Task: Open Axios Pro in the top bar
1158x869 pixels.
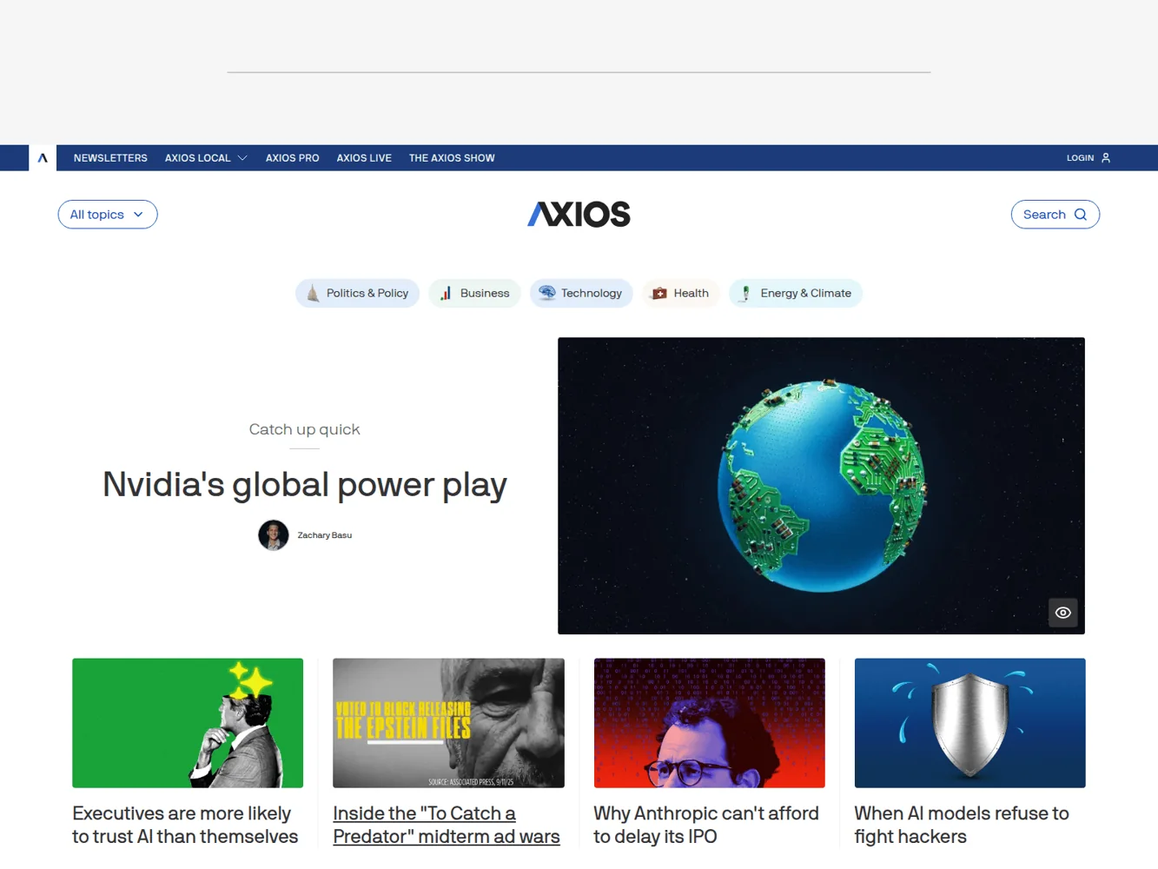Action: pos(293,158)
